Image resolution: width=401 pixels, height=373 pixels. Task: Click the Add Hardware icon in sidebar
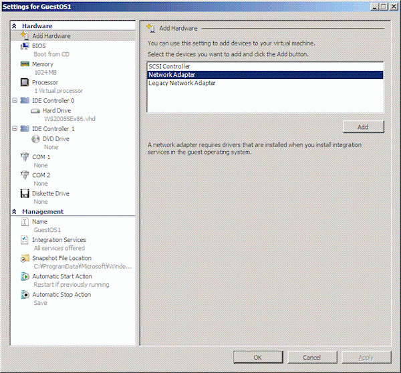pos(25,36)
